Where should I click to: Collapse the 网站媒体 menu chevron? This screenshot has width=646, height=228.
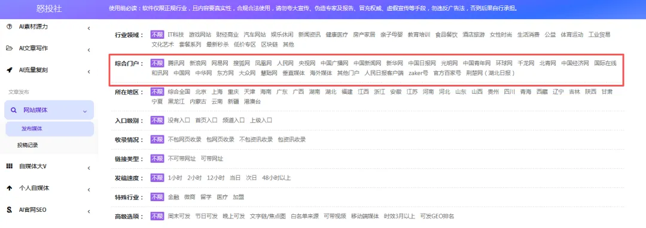click(x=85, y=112)
